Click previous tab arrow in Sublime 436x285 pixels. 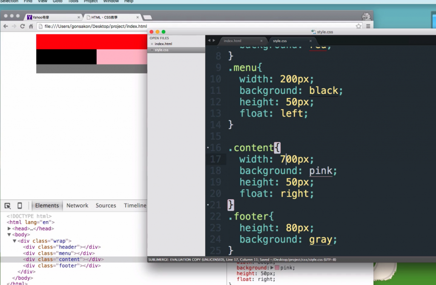click(209, 40)
